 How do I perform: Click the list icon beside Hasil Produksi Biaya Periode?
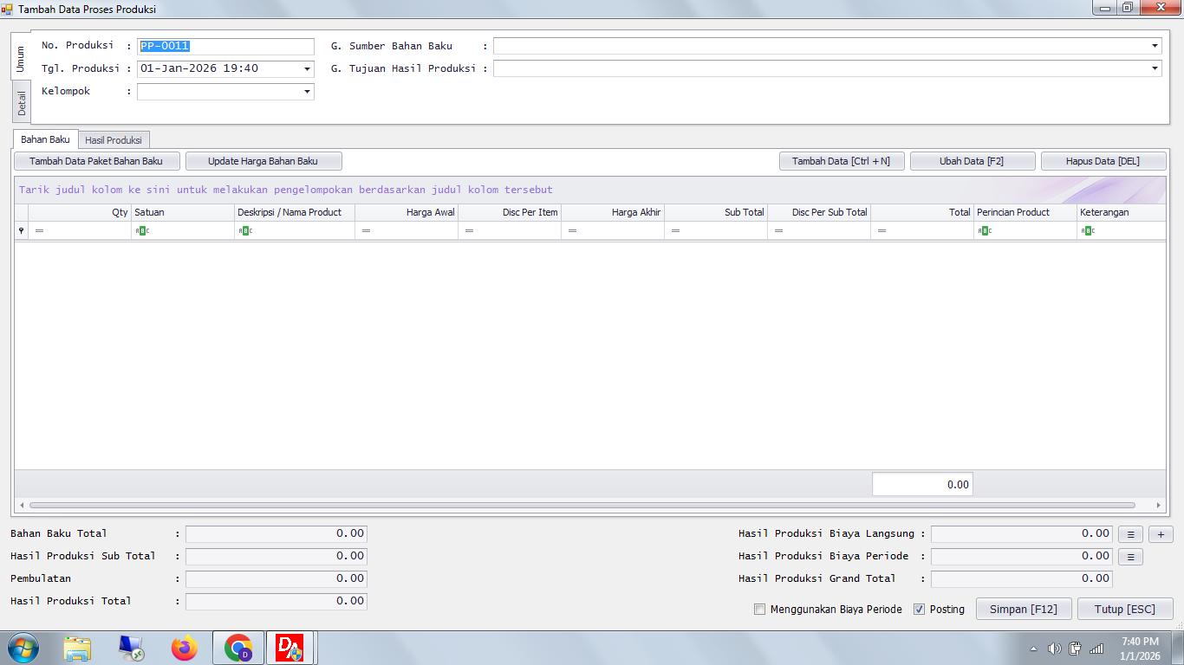(1130, 556)
